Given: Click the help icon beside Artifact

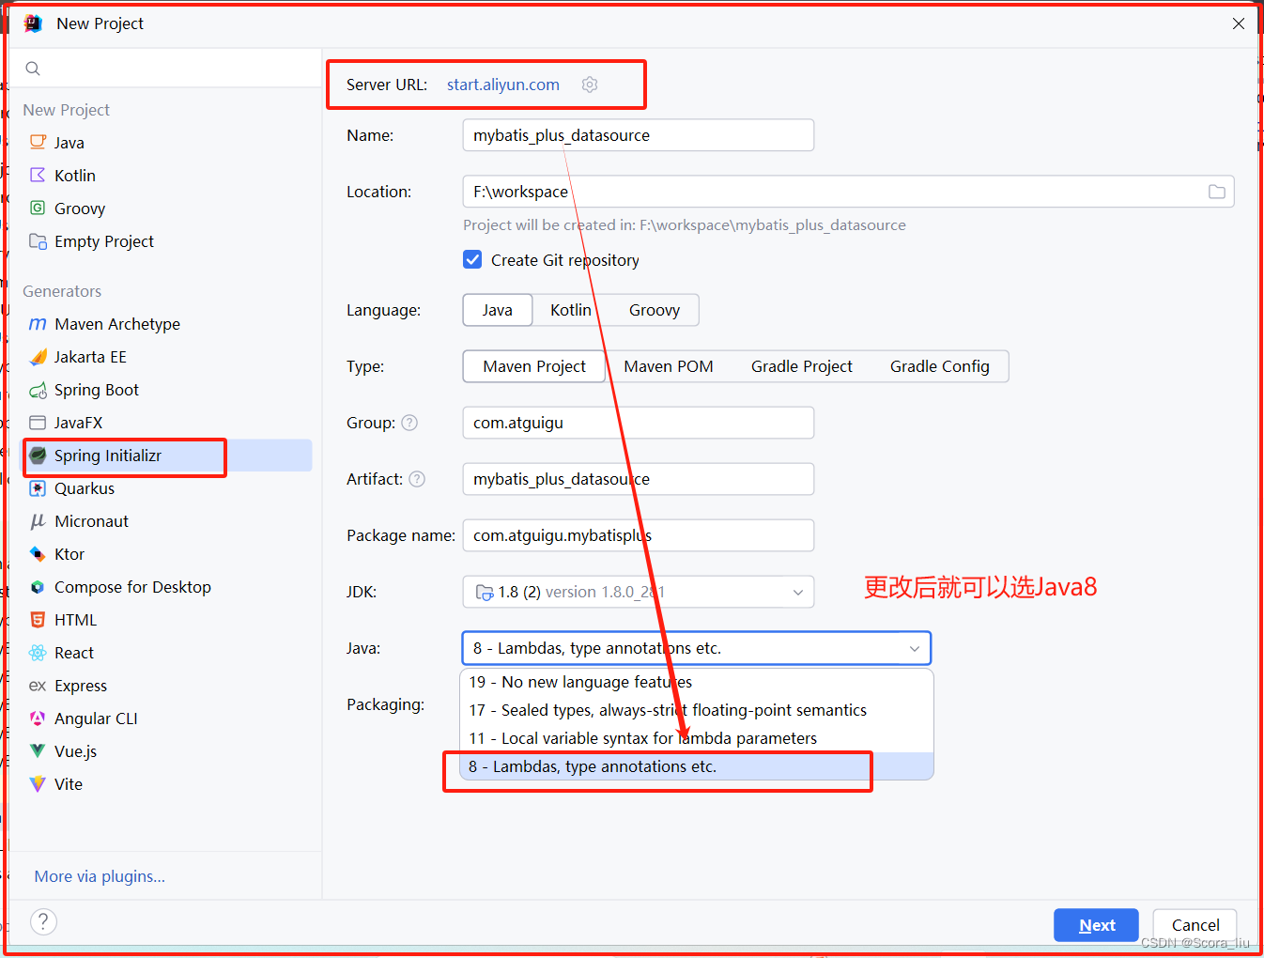Looking at the screenshot, I should [x=417, y=479].
